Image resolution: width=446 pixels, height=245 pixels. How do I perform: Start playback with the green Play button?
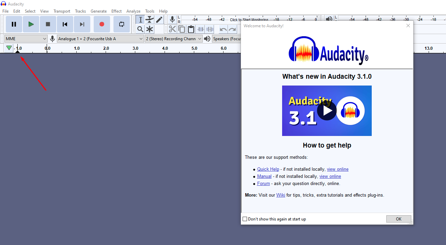coord(31,24)
